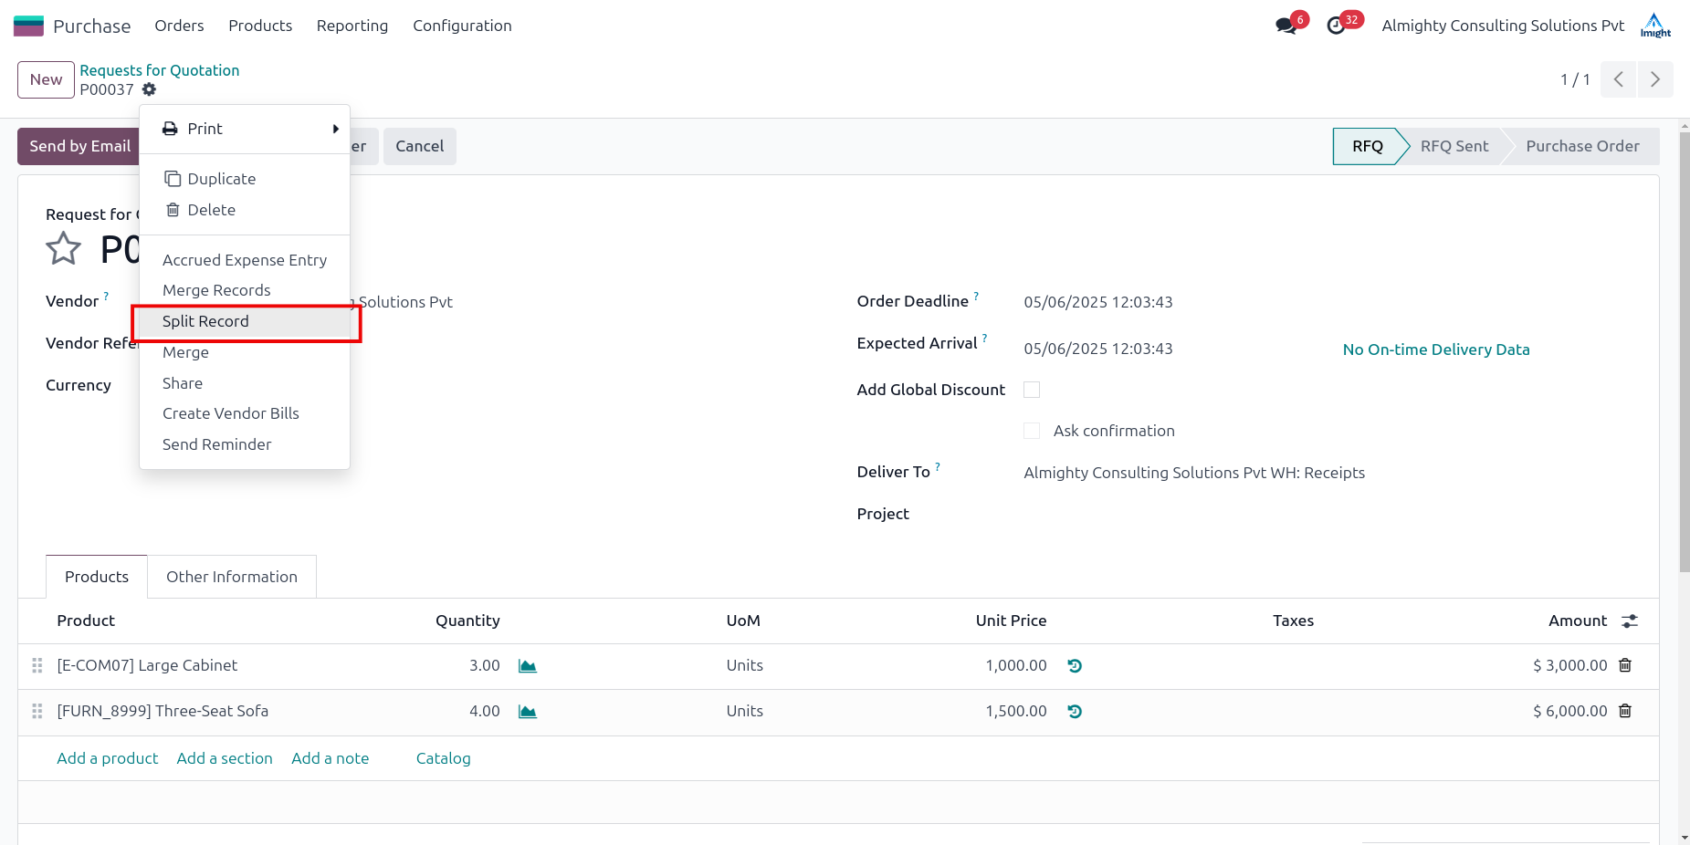Switch to the Other Information tab
Viewport: 1690px width, 845px height.
pos(232,577)
